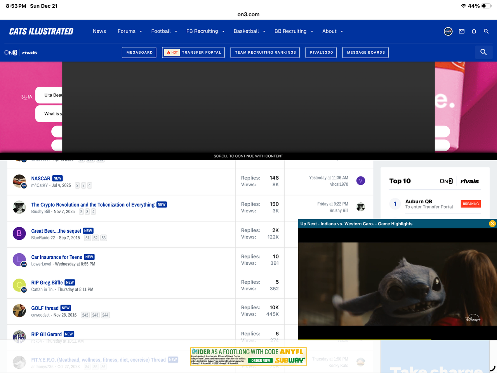This screenshot has height=373, width=497.
Task: Go to page 53 of Great Beer thread
Action: tap(103, 238)
